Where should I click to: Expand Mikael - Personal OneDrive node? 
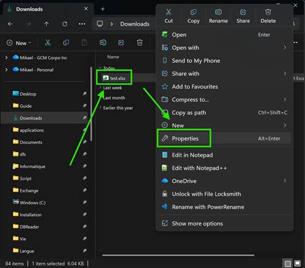coord(7,70)
